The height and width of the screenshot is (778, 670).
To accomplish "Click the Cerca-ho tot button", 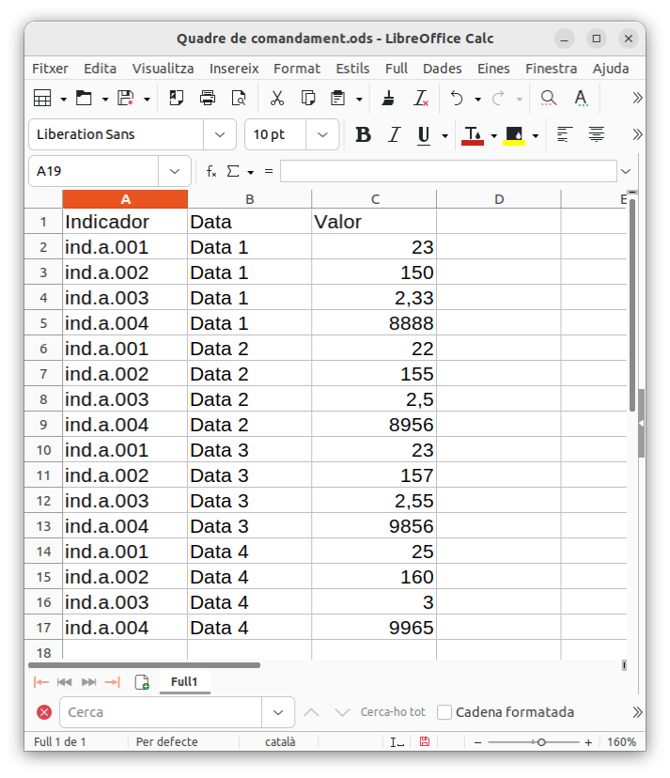I will (393, 712).
